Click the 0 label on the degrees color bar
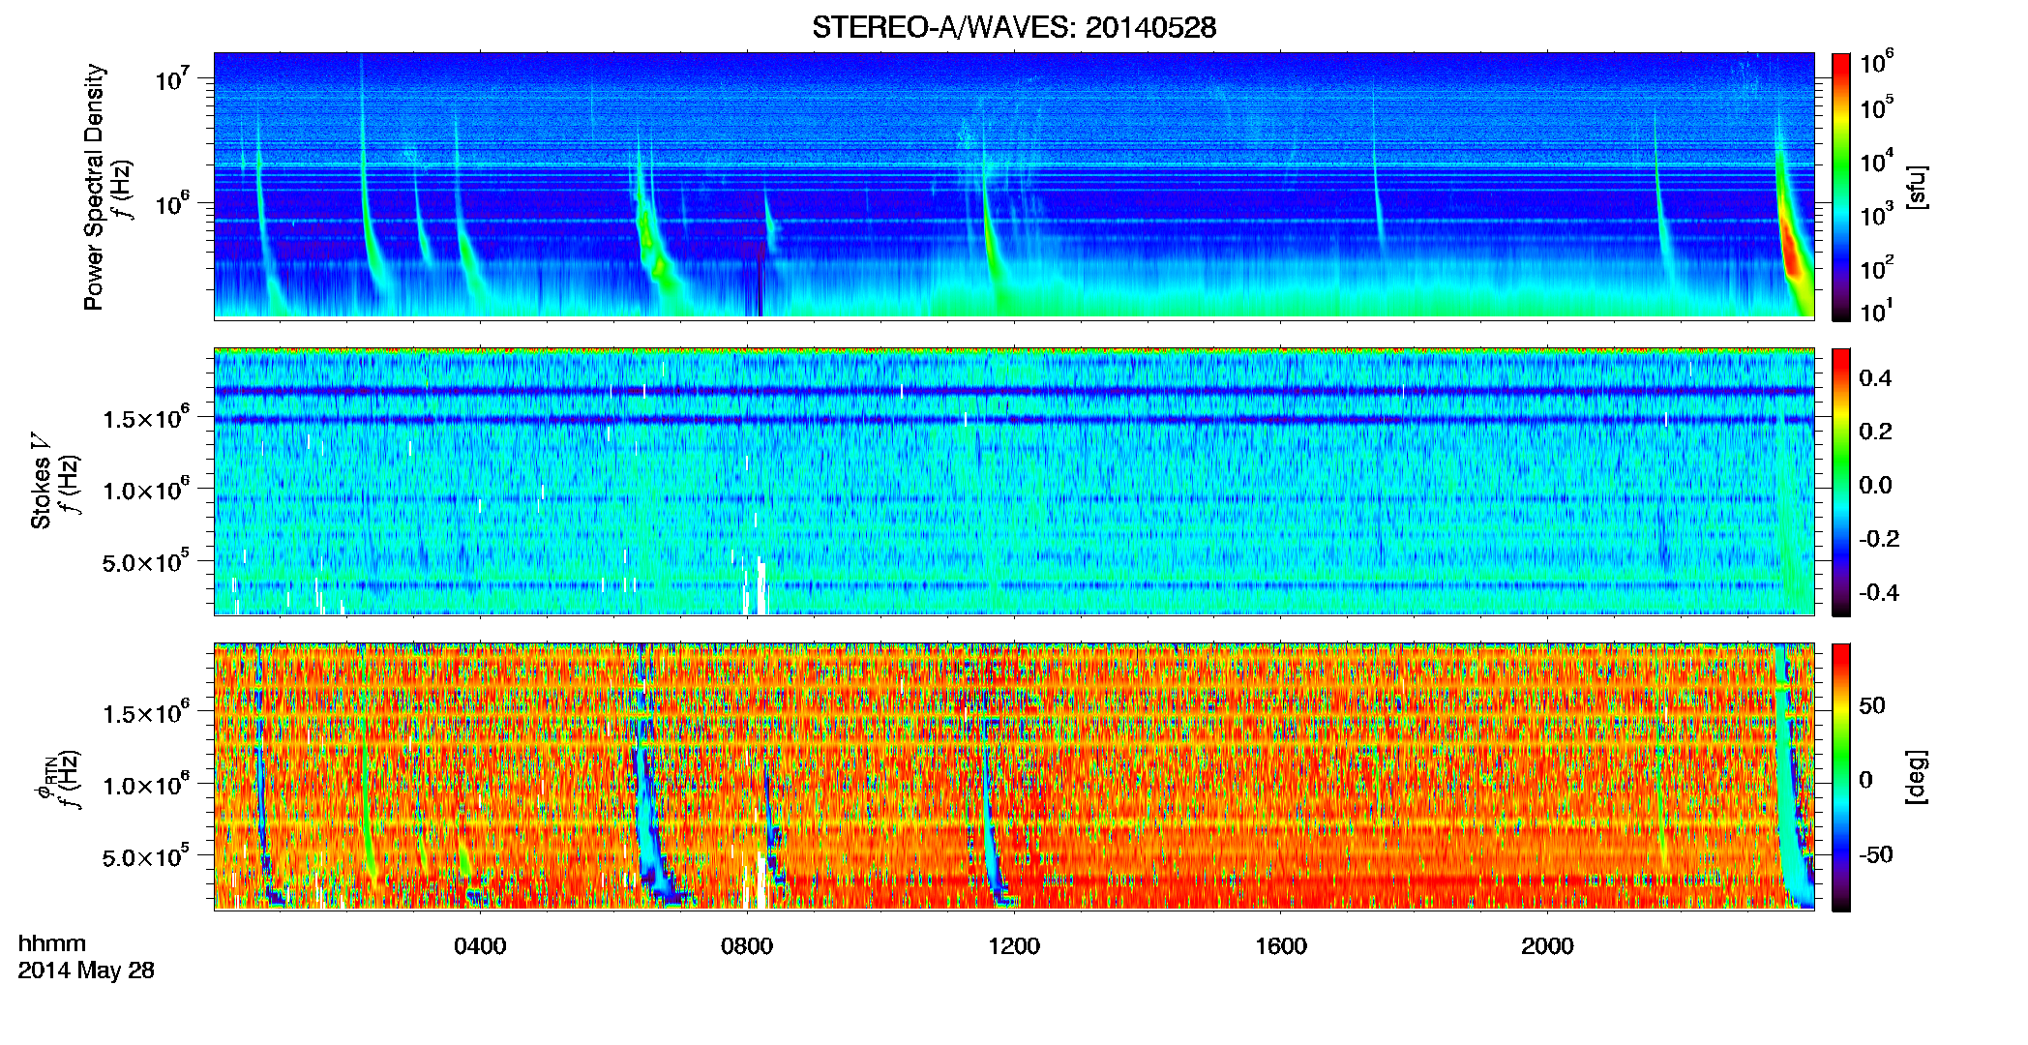The width and height of the screenshot is (2028, 1045). click(x=1865, y=780)
